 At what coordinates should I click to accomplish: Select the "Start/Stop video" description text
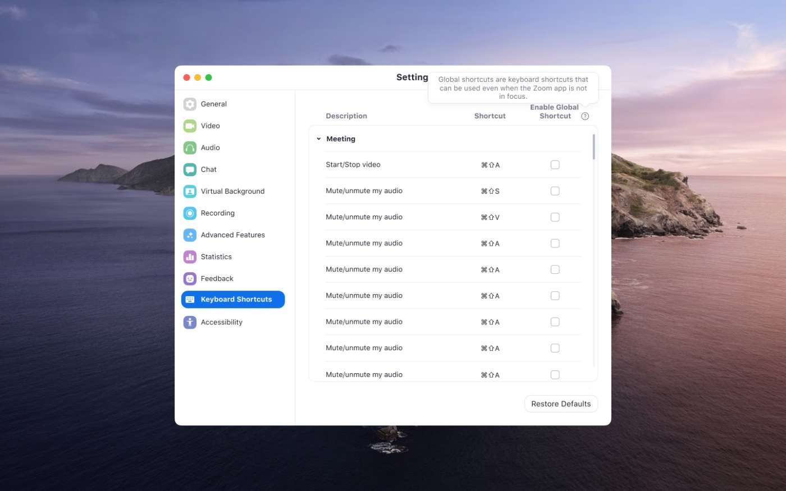353,165
